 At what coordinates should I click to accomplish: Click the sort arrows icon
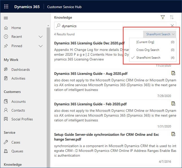[x=172, y=17]
